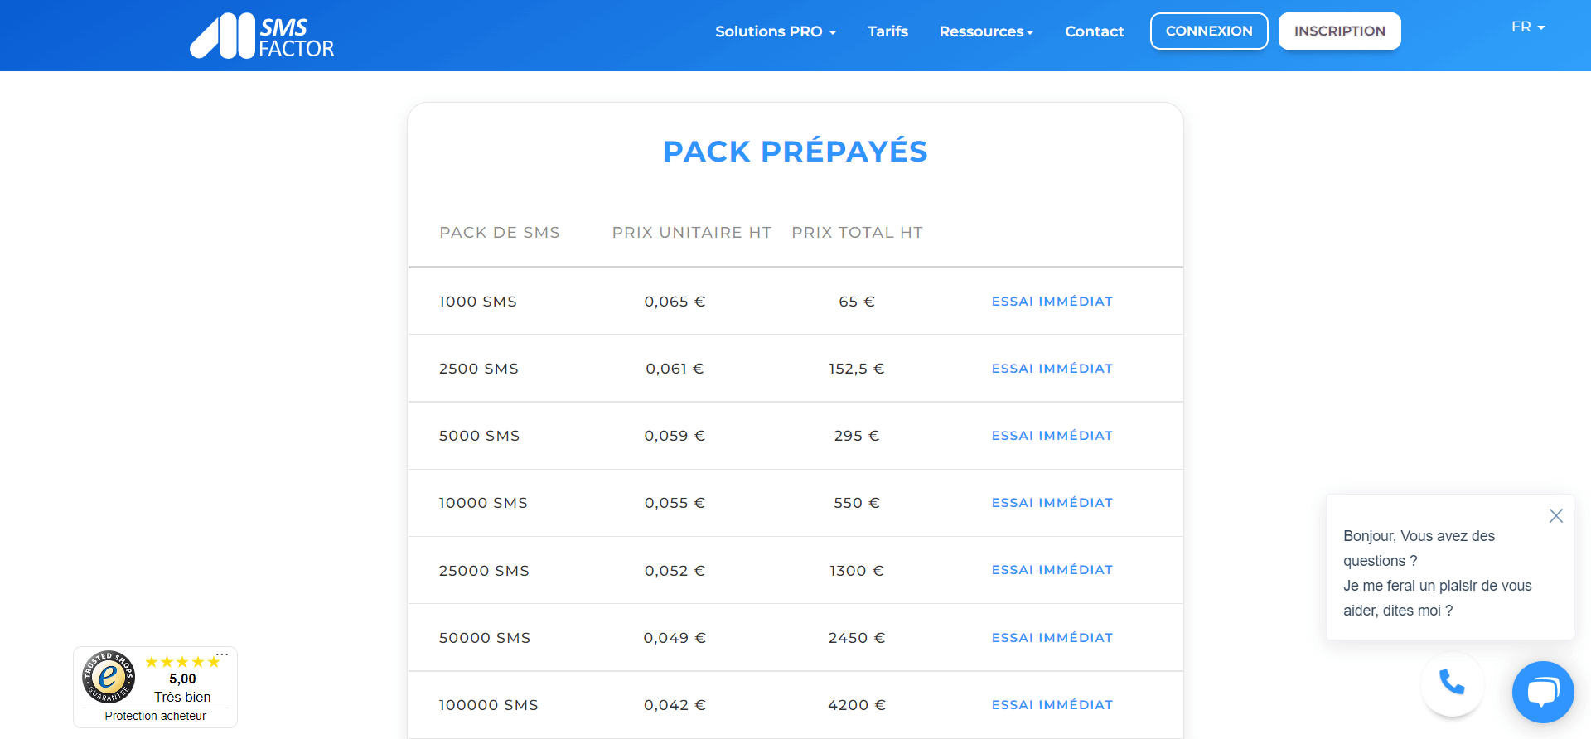Close the chat greeting popup

tap(1555, 516)
